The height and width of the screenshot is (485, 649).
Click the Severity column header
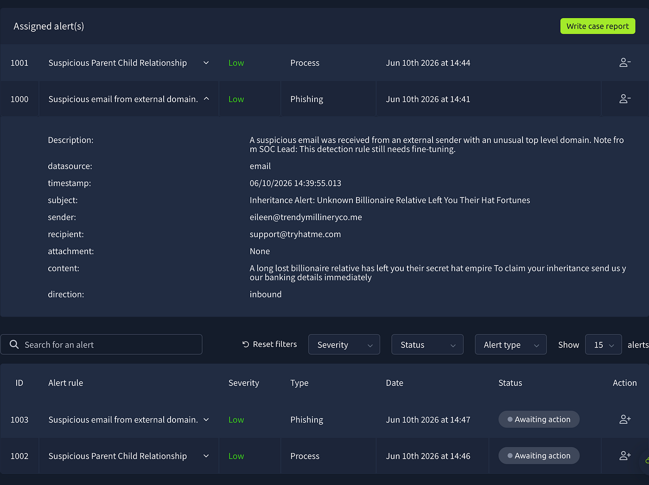click(x=243, y=383)
